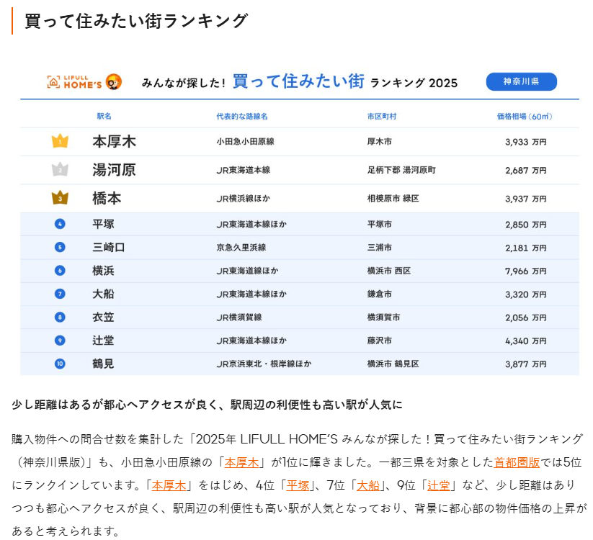
Task: Click the 駅名 column header
Action: 104,116
